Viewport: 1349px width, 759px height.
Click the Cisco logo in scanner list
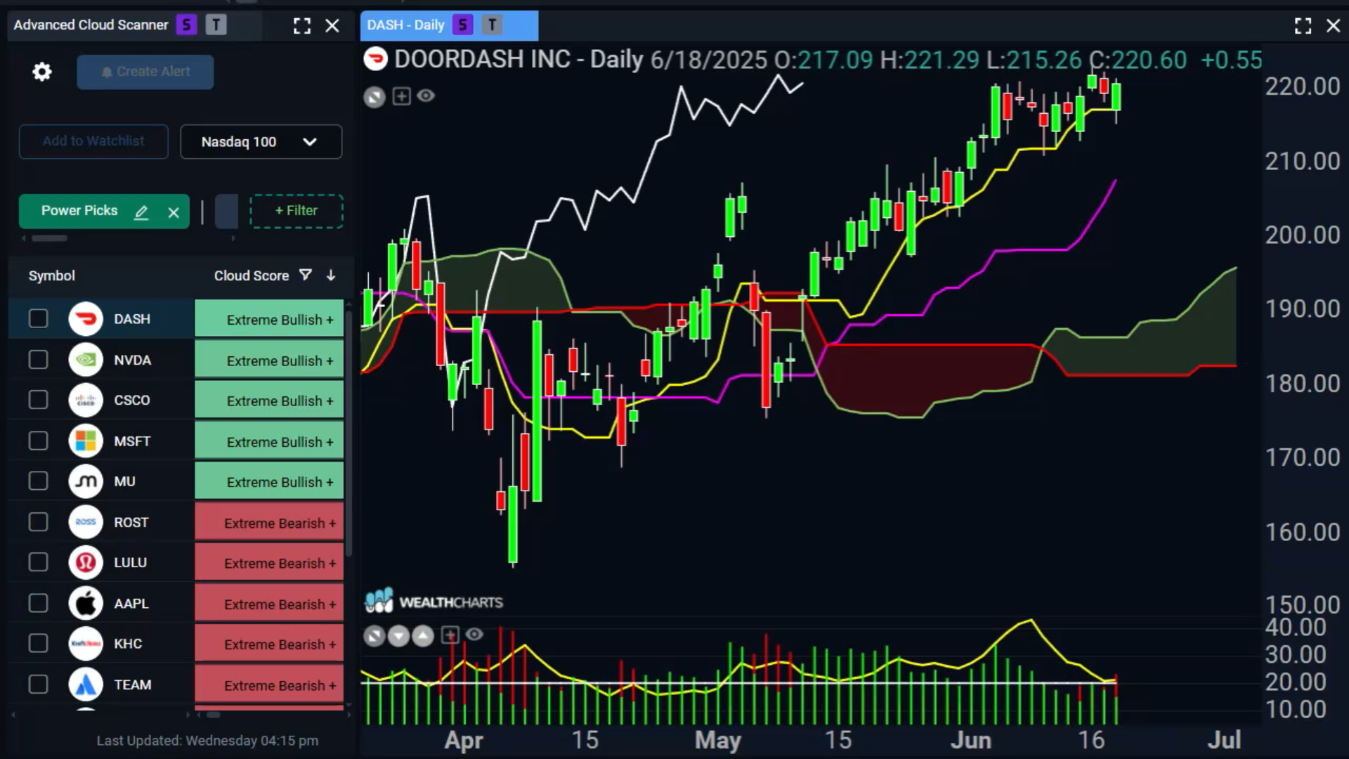[x=86, y=400]
